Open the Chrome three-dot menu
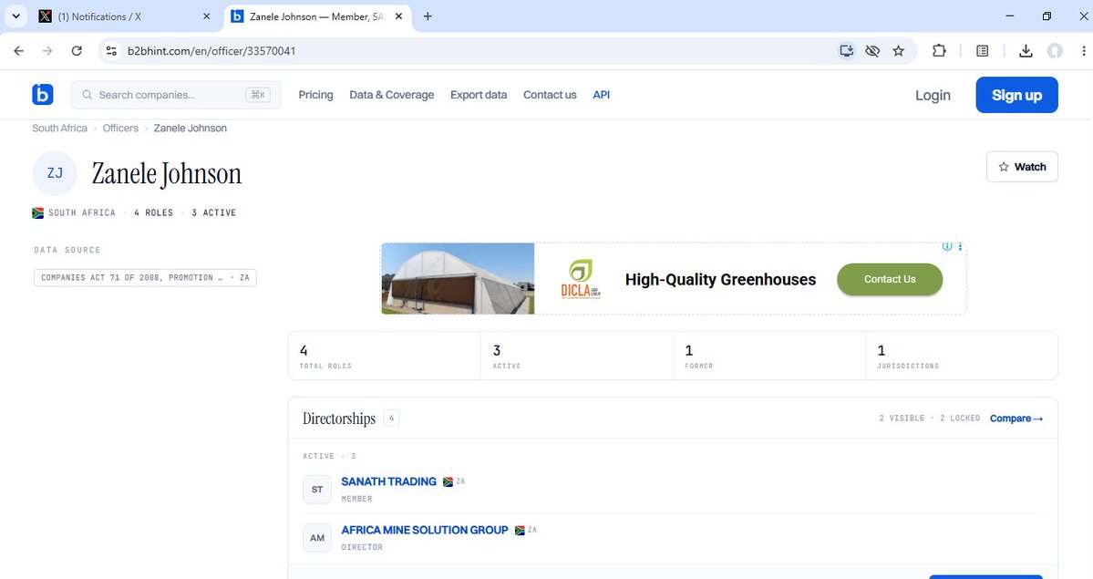Viewport: 1093px width, 579px height. pyautogui.click(x=1083, y=51)
